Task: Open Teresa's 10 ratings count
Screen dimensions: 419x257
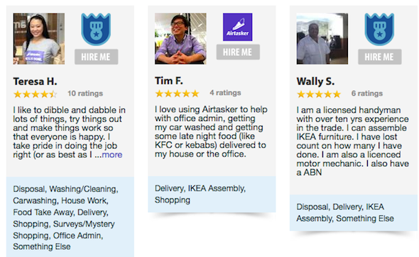Action: pyautogui.click(x=85, y=93)
